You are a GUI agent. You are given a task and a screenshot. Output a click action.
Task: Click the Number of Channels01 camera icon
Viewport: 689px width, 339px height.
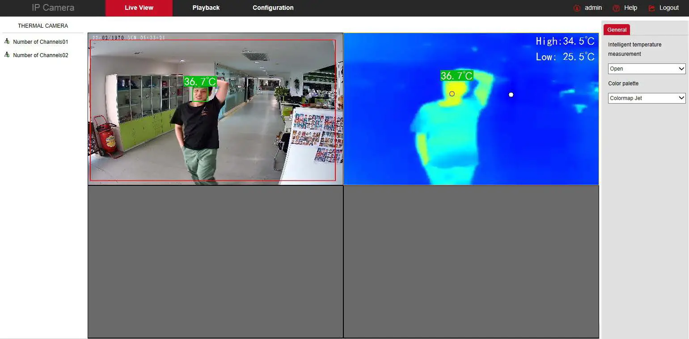coord(6,41)
